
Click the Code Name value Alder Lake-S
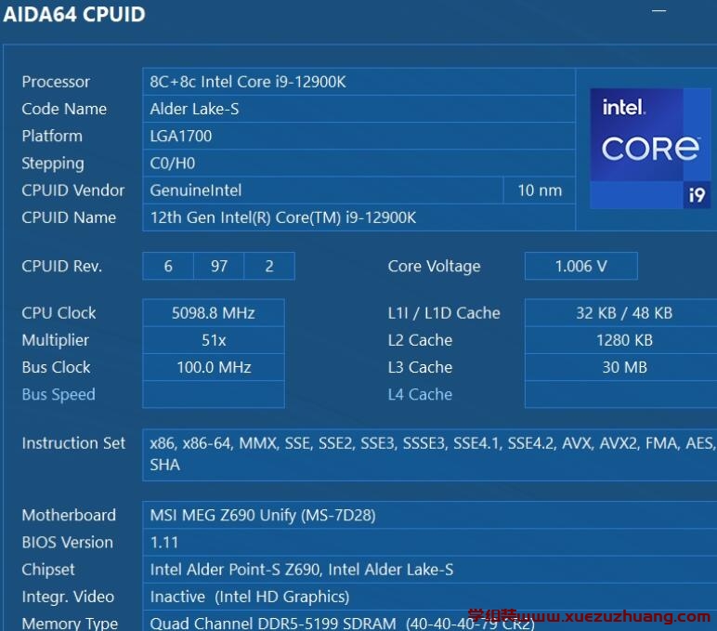[x=358, y=109]
